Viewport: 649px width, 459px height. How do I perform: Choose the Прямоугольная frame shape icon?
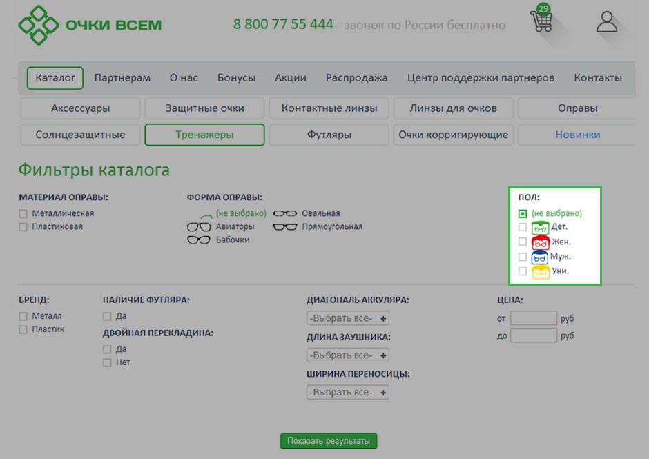pyautogui.click(x=285, y=226)
